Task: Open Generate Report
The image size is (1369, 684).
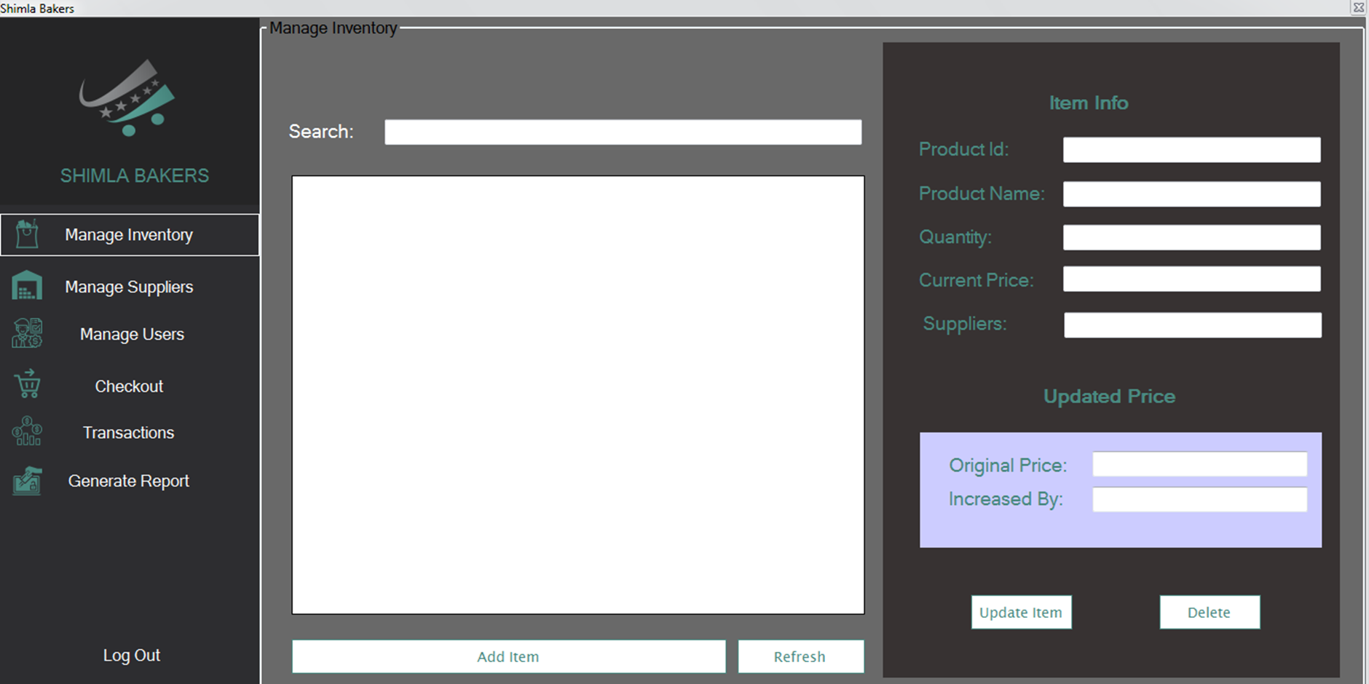Action: (x=130, y=481)
